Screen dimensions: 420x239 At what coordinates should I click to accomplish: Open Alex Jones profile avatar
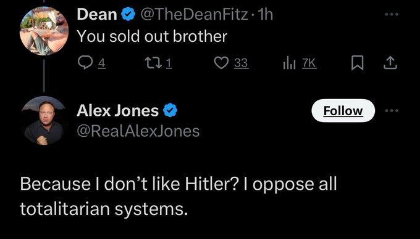(x=44, y=121)
